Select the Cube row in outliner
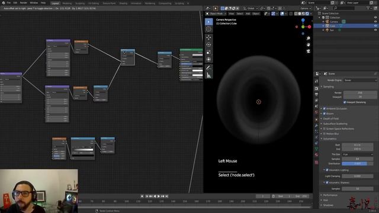Image resolution: width=379 pixels, height=213 pixels. pyautogui.click(x=346, y=26)
